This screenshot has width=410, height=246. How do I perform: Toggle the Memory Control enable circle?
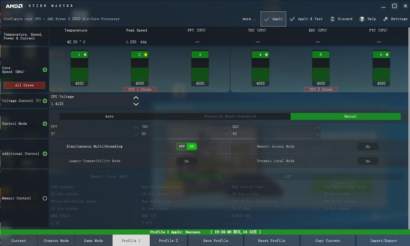45,198
